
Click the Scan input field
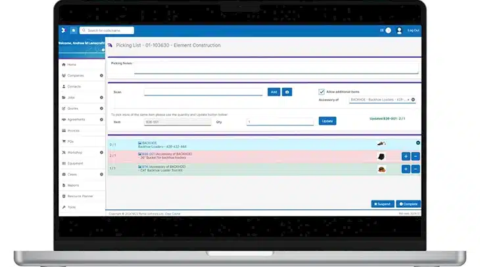coord(203,92)
